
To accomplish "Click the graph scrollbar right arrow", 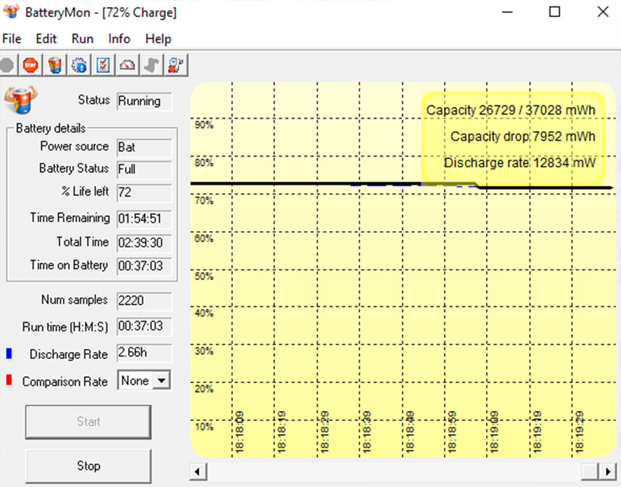I will pyautogui.click(x=609, y=471).
